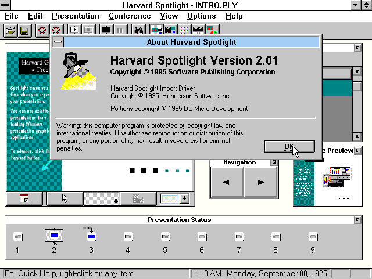Click the red dotted-circle icon with arrow
Screen dimensions: 372x279
click(56, 30)
